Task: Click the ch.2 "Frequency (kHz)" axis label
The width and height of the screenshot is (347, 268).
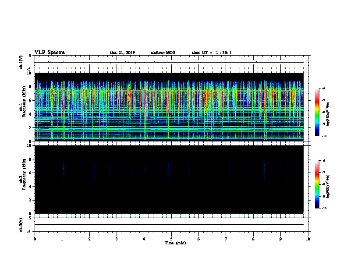Action: point(24,174)
